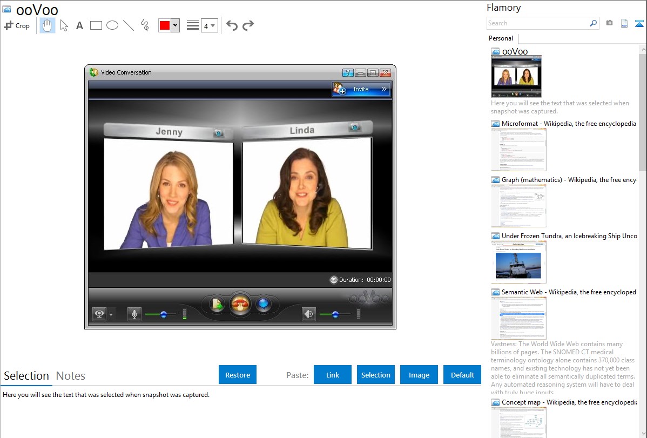Select the Crop tool
This screenshot has width=647, height=438.
point(17,25)
